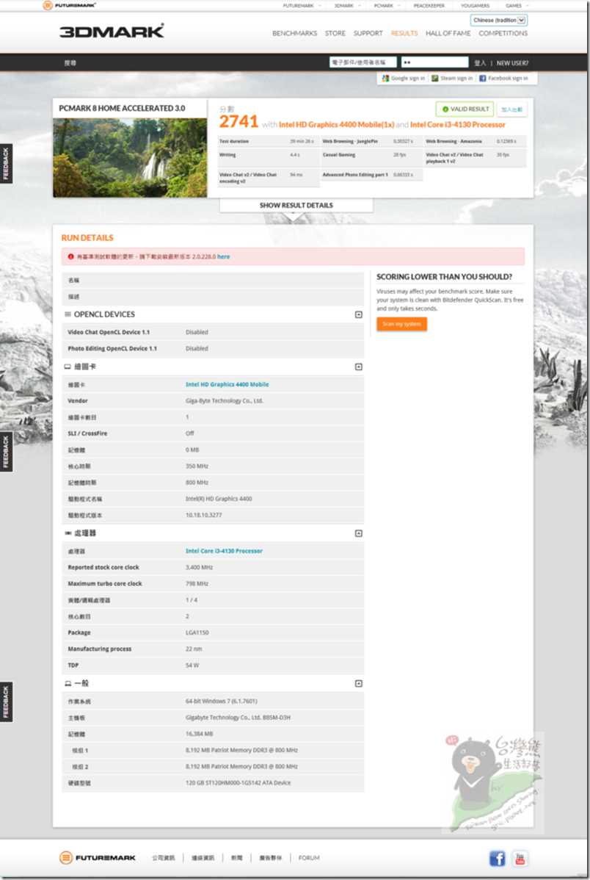The image size is (590, 880).
Task: Open the FUTUREMARK top bar dropdown
Action: point(302,6)
